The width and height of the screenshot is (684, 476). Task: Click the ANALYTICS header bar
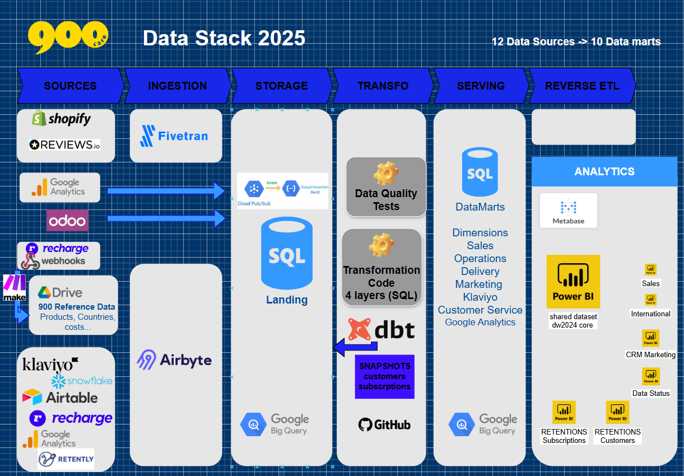tap(604, 172)
